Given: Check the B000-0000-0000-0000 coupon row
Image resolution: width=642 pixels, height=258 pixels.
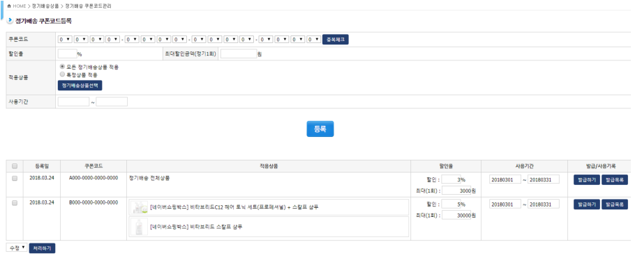Looking at the screenshot, I should 15,203.
